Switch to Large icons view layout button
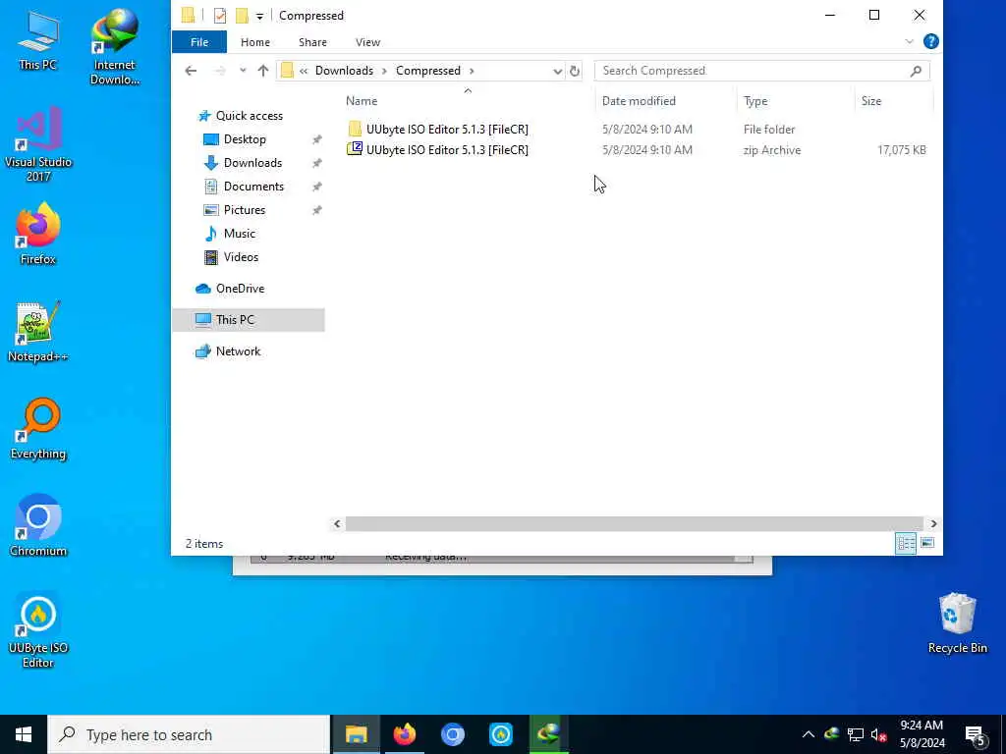Image resolution: width=1006 pixels, height=754 pixels. pyautogui.click(x=927, y=544)
